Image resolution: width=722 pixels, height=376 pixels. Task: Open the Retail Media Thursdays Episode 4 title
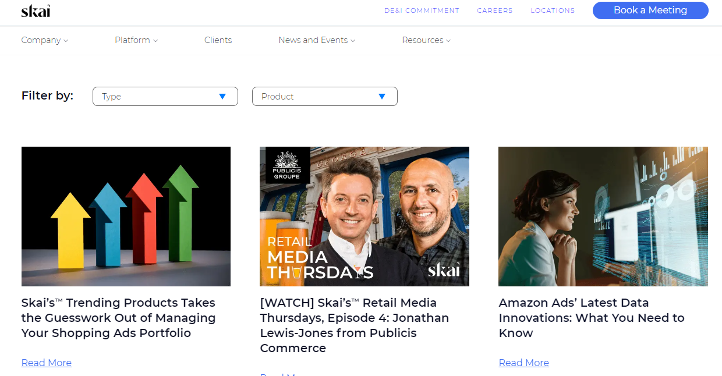354,325
